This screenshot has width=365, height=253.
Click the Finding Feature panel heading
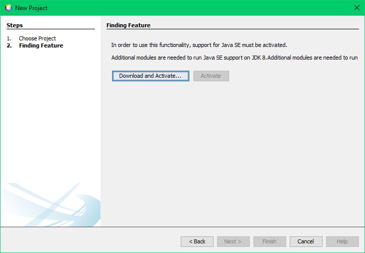(x=129, y=25)
